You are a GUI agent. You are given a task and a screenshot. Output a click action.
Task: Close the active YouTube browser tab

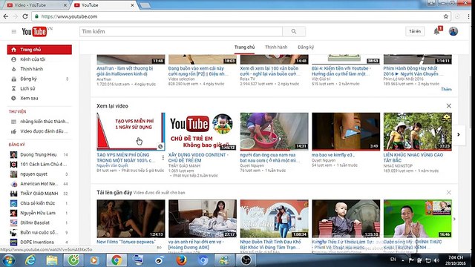pyautogui.click(x=132, y=5)
